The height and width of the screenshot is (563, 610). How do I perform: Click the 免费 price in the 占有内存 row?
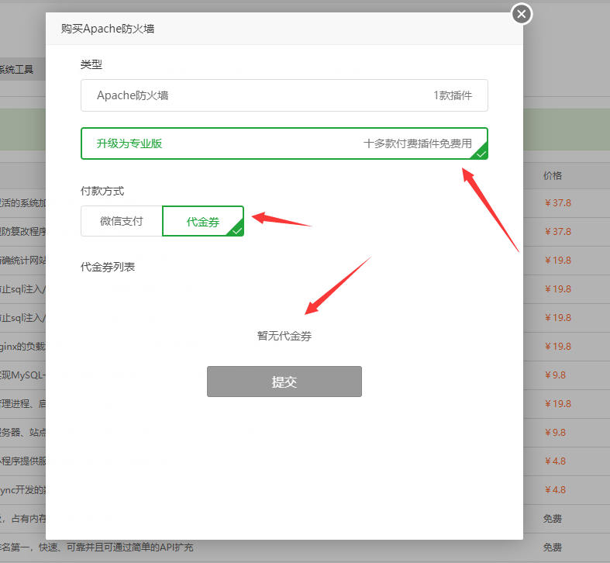(x=553, y=519)
